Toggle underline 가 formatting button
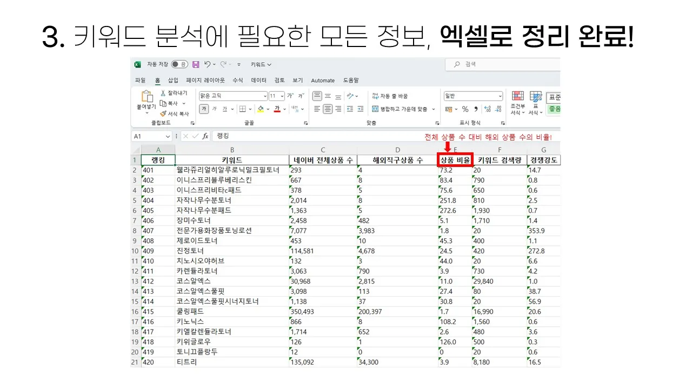Image resolution: width=692 pixels, height=389 pixels. pyautogui.click(x=225, y=109)
